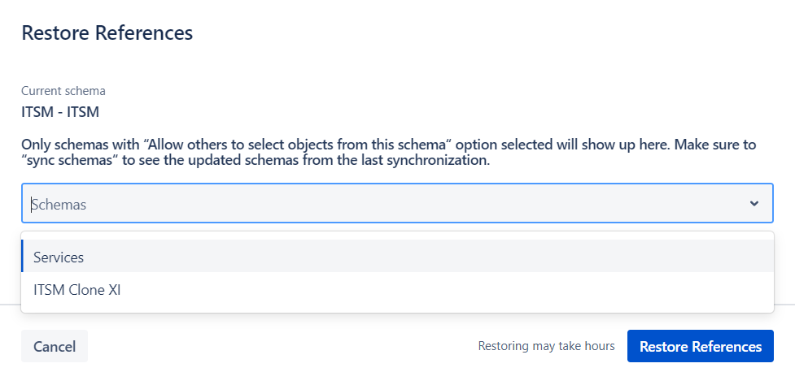Select the ITSM - ITSM schema name text
The height and width of the screenshot is (385, 795).
60,112
